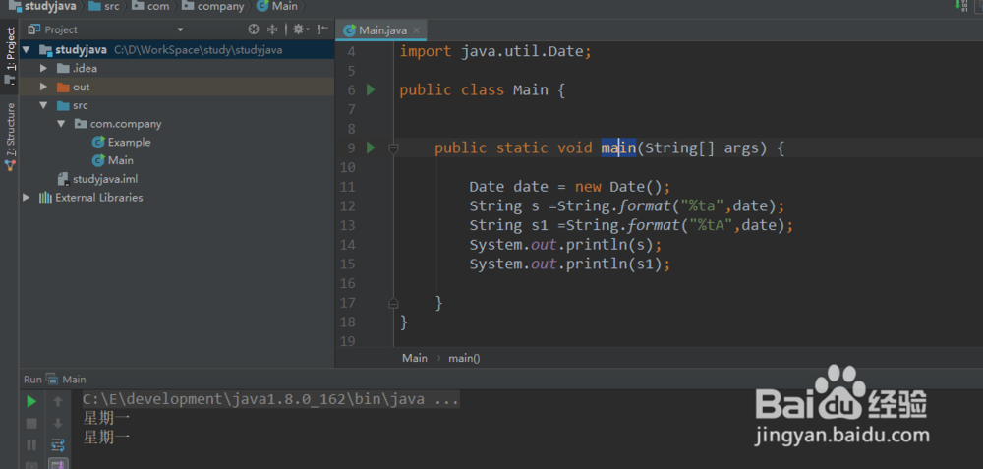Viewport: 983px width, 469px height.
Task: Click Main in the editor bottom breadcrumb
Action: (415, 358)
